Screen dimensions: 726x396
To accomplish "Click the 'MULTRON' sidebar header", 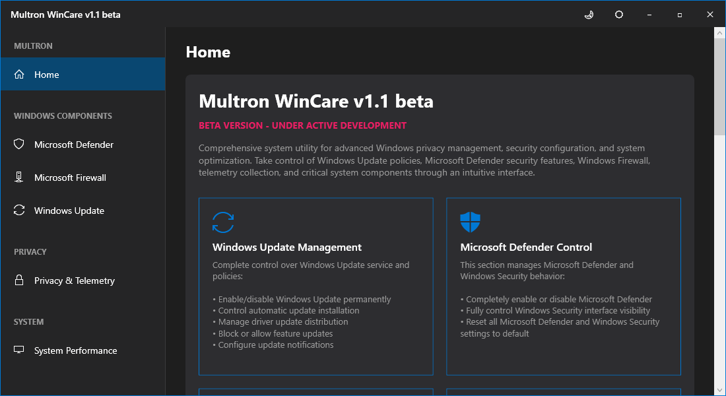I will tap(34, 46).
